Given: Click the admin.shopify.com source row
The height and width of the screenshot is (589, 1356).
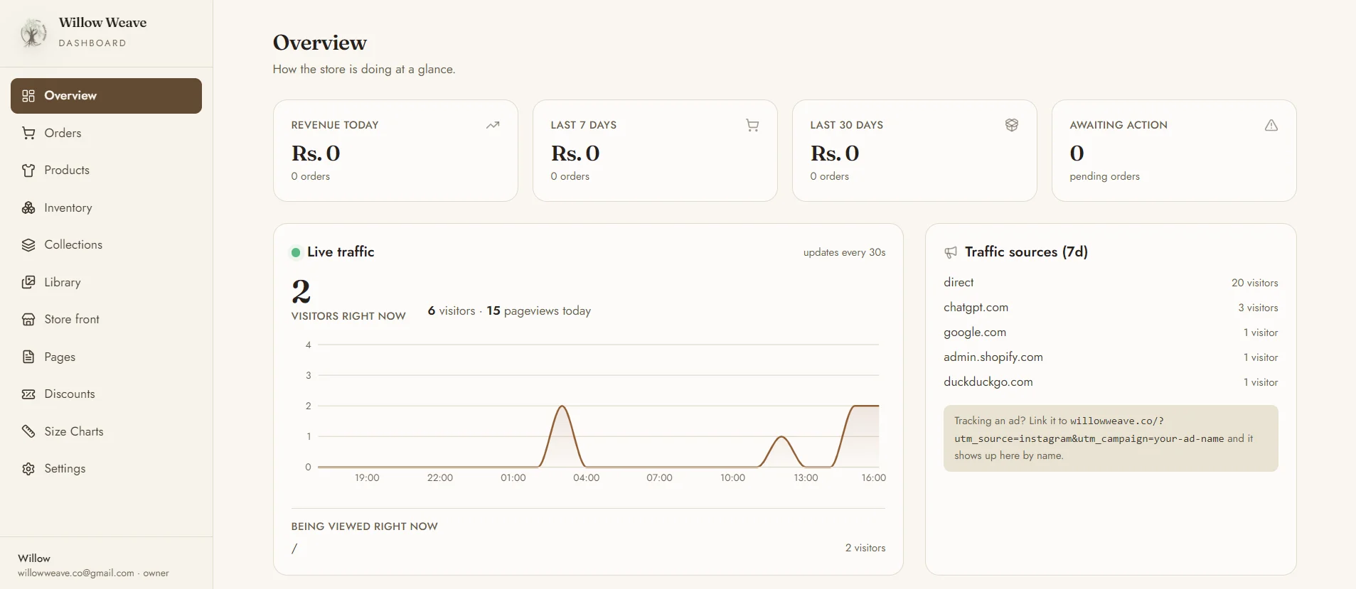Looking at the screenshot, I should click(x=1111, y=357).
